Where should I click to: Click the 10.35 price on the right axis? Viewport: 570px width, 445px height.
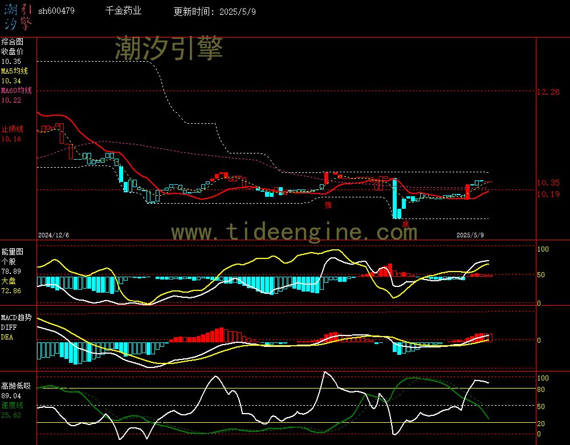[x=548, y=183]
